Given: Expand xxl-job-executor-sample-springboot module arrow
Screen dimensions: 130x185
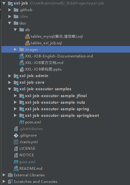Looking at the screenshot, I should pyautogui.click(x=15, y=115).
